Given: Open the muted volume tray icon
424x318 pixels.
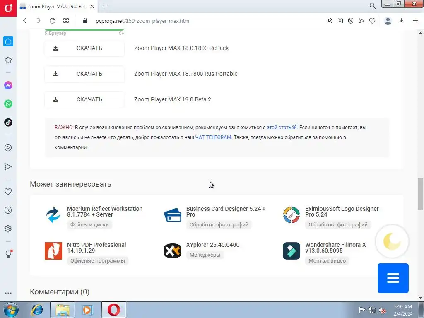Looking at the screenshot, I should (382, 310).
